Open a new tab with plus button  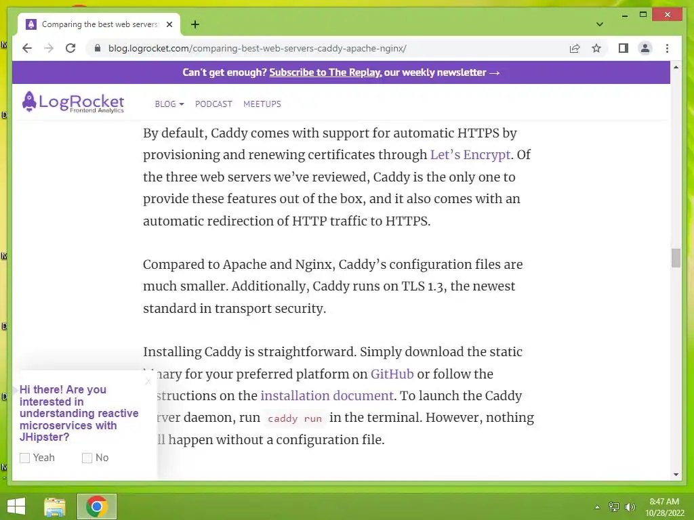click(x=195, y=24)
